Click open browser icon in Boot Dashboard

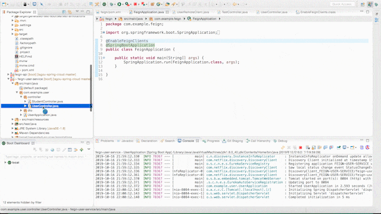pos(52,150)
